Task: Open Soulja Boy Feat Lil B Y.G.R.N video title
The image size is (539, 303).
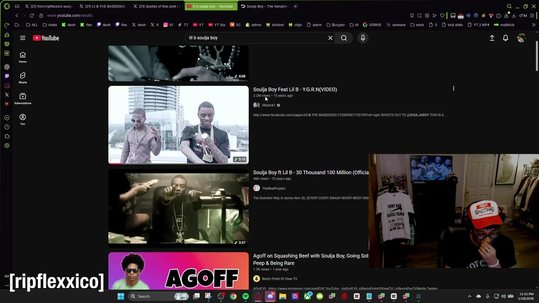Action: 295,89
